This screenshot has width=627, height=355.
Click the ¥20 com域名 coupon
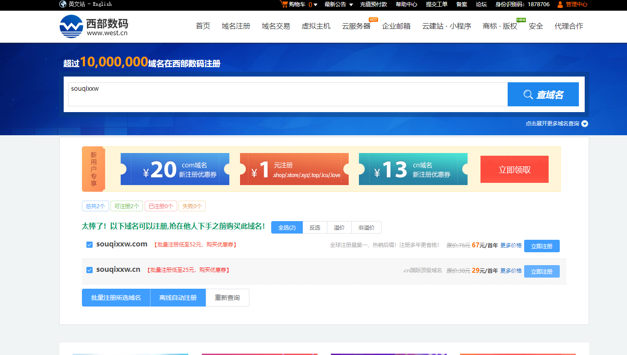point(175,169)
